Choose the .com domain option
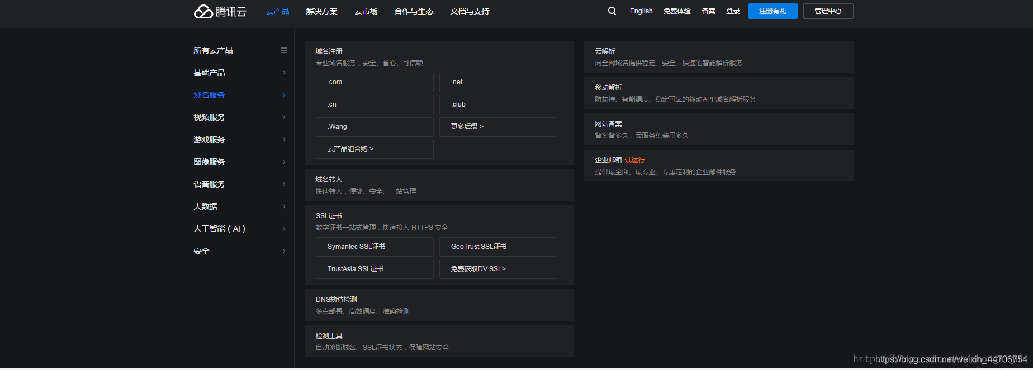Viewport: 1033px width, 370px height. [375, 82]
